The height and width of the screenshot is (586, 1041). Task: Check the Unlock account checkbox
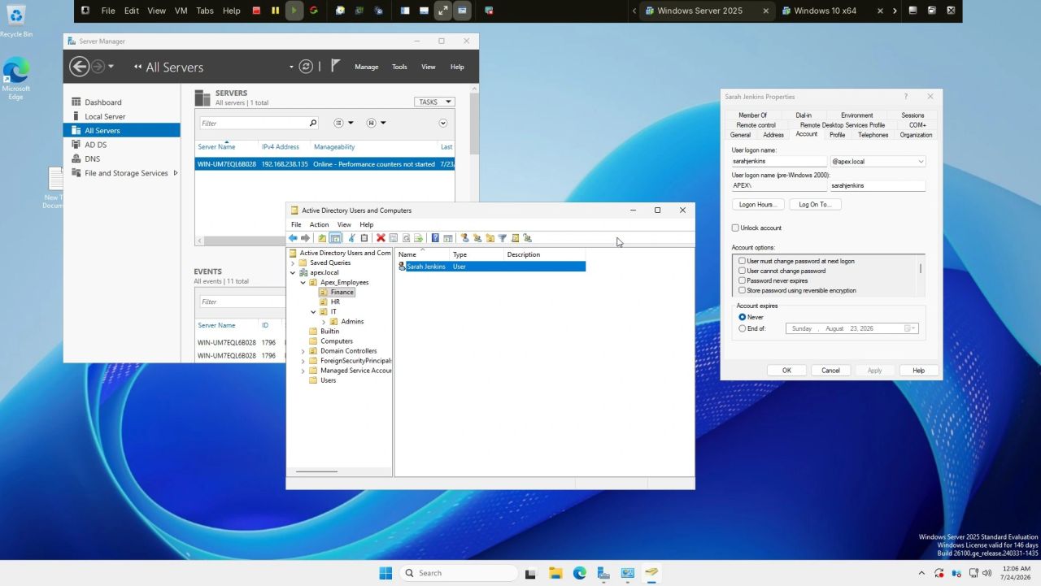point(735,228)
